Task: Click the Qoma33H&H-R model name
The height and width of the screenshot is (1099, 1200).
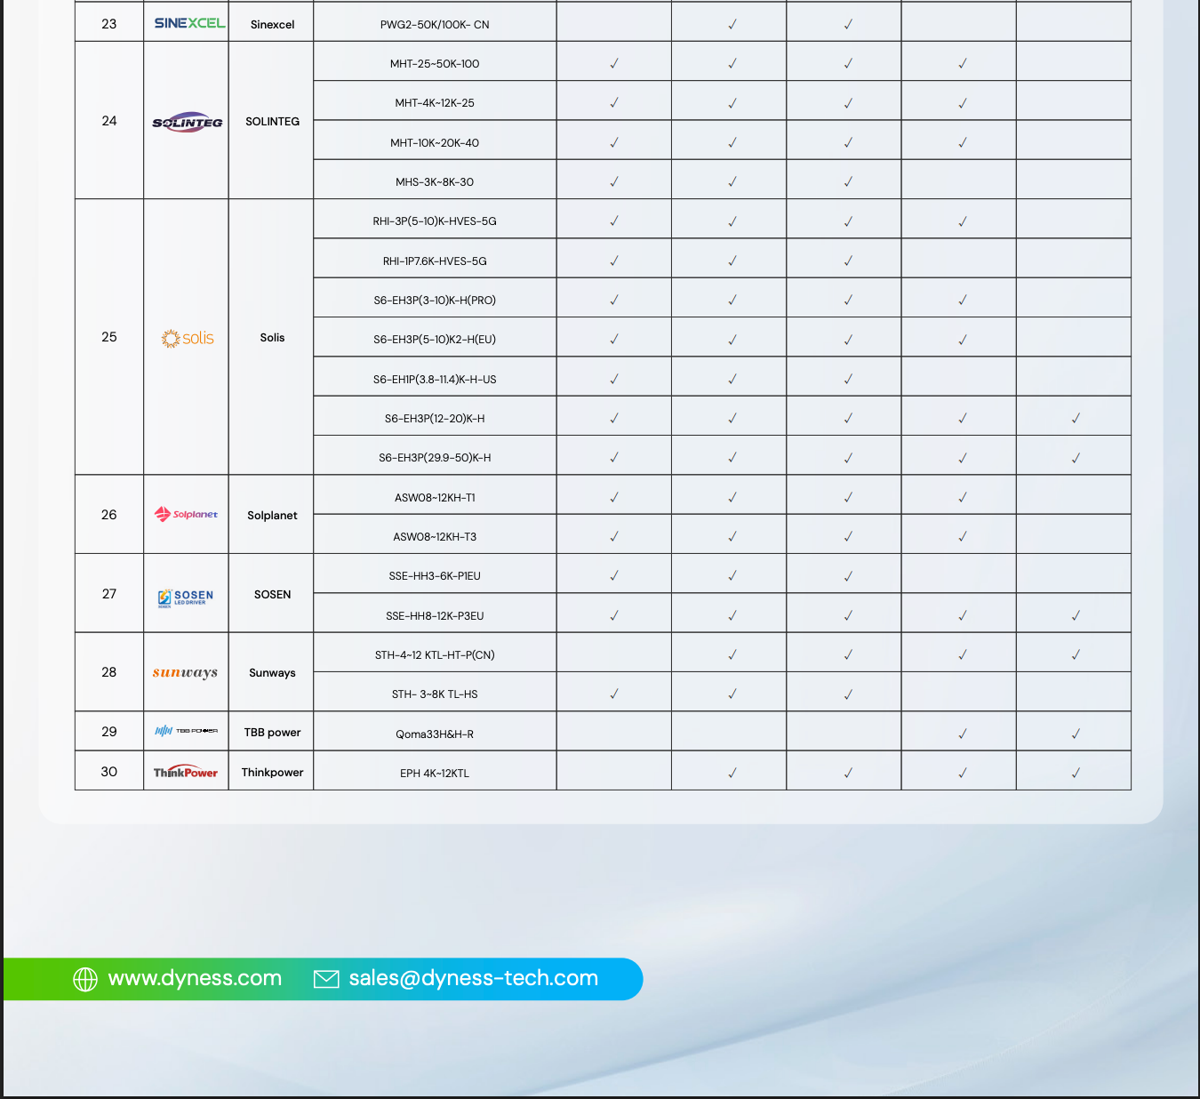Action: 435,734
